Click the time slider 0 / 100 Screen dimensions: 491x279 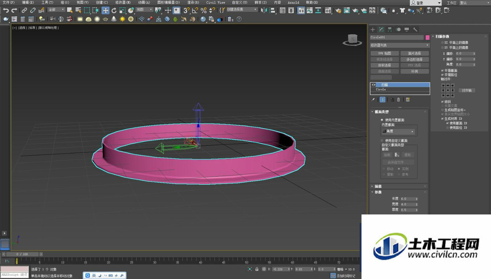pos(22,254)
